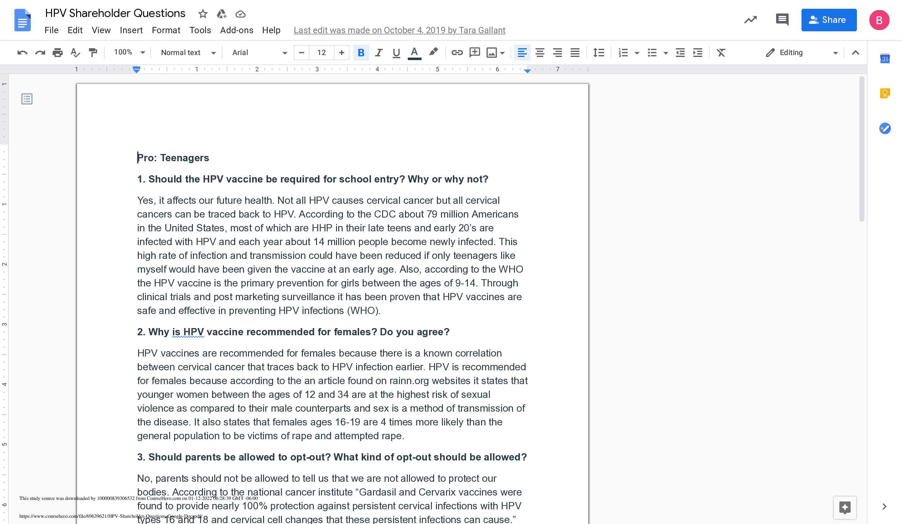The image size is (902, 524).
Task: Open Google Calendar in side panel
Action: click(x=885, y=58)
